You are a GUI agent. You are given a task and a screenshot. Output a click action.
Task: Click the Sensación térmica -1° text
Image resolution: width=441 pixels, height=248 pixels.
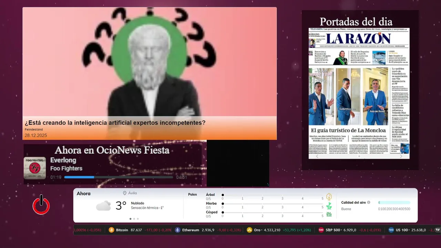(147, 208)
